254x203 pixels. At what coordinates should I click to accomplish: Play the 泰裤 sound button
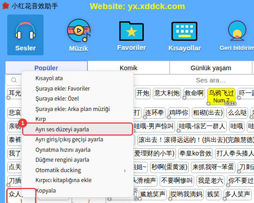[15, 140]
